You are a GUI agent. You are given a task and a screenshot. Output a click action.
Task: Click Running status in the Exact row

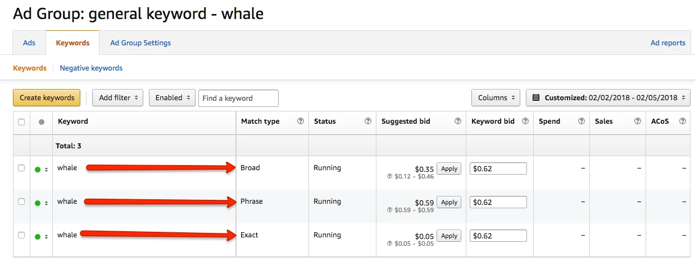coord(327,235)
